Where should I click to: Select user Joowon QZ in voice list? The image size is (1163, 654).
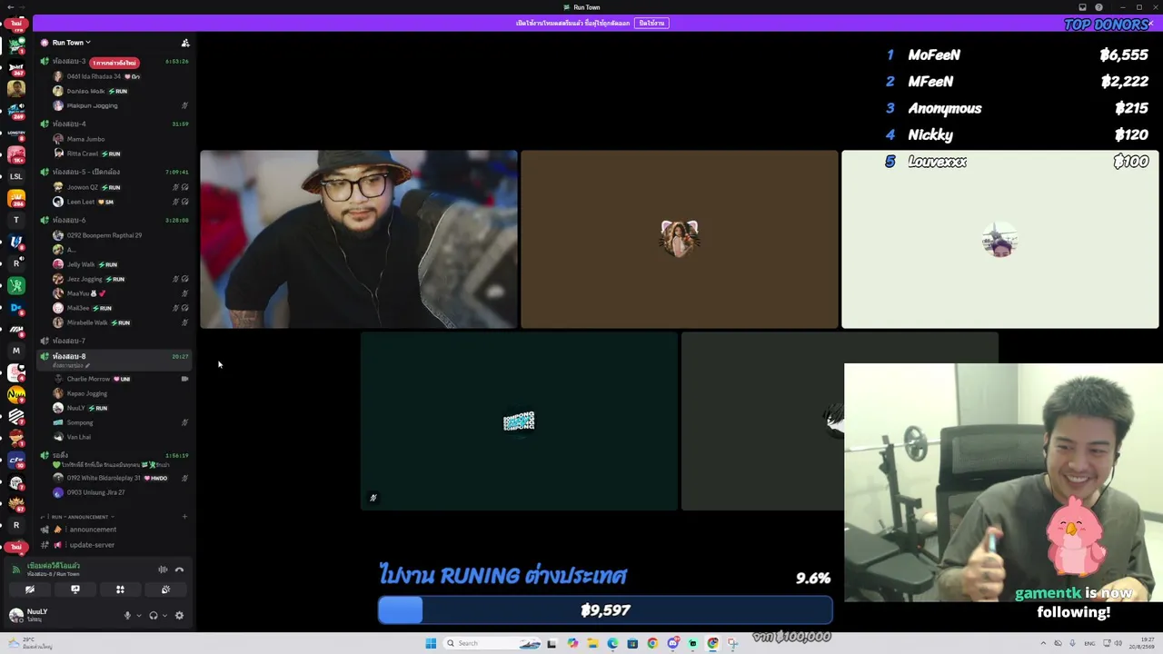point(87,187)
